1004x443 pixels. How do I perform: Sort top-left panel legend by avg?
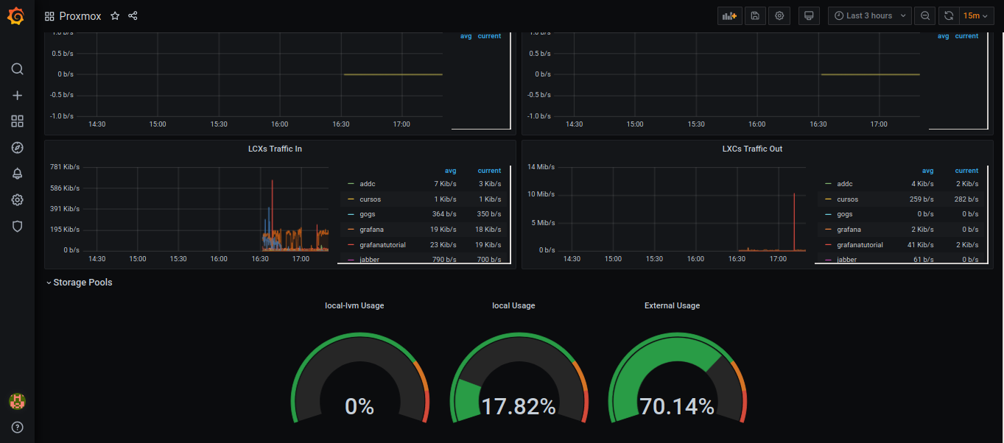(466, 36)
